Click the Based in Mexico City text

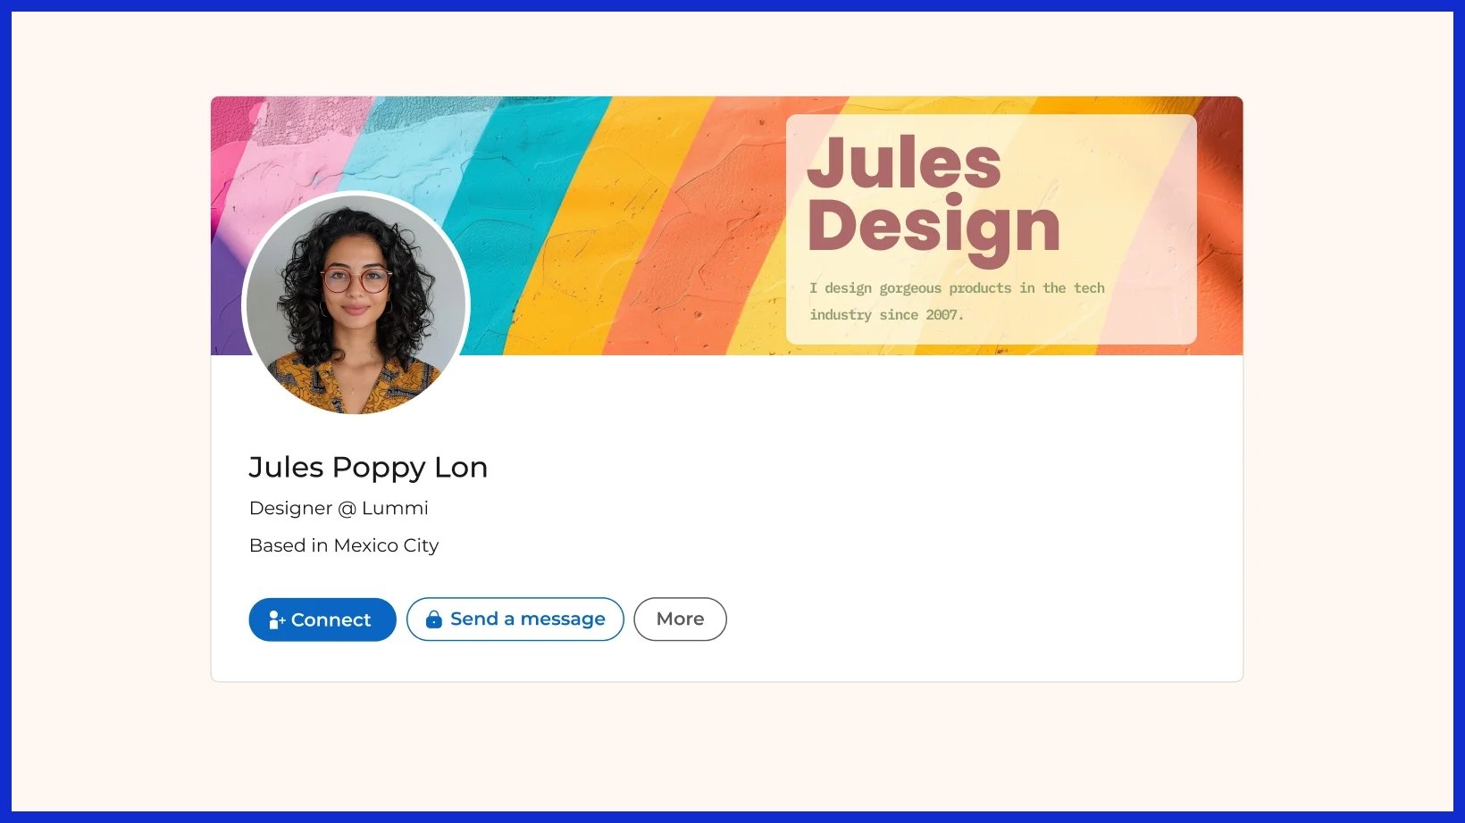(344, 545)
